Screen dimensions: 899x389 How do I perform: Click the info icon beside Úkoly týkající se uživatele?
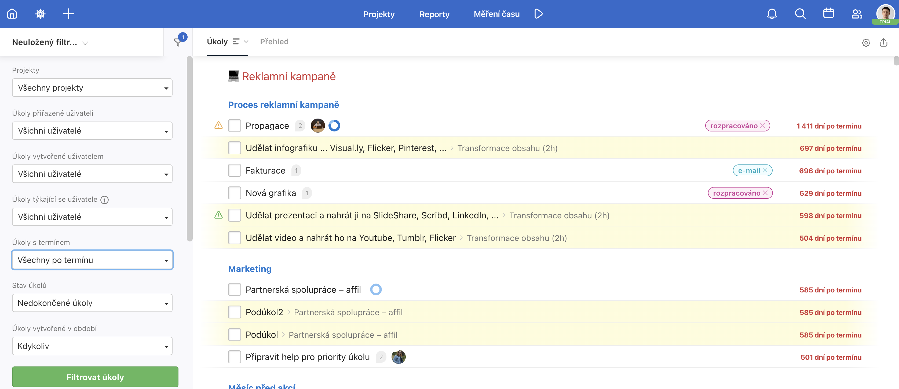coord(104,200)
